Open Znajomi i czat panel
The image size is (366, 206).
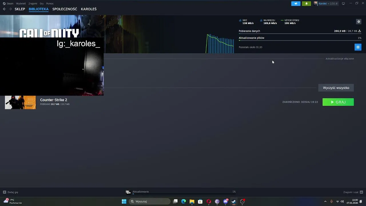click(x=351, y=192)
